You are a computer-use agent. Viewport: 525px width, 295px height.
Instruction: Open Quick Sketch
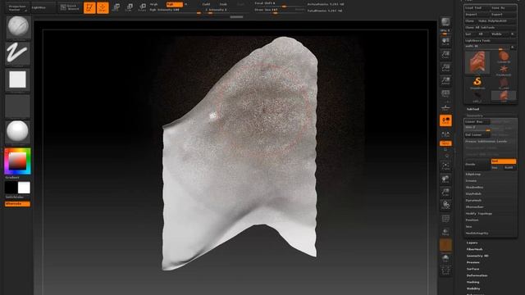click(x=71, y=7)
